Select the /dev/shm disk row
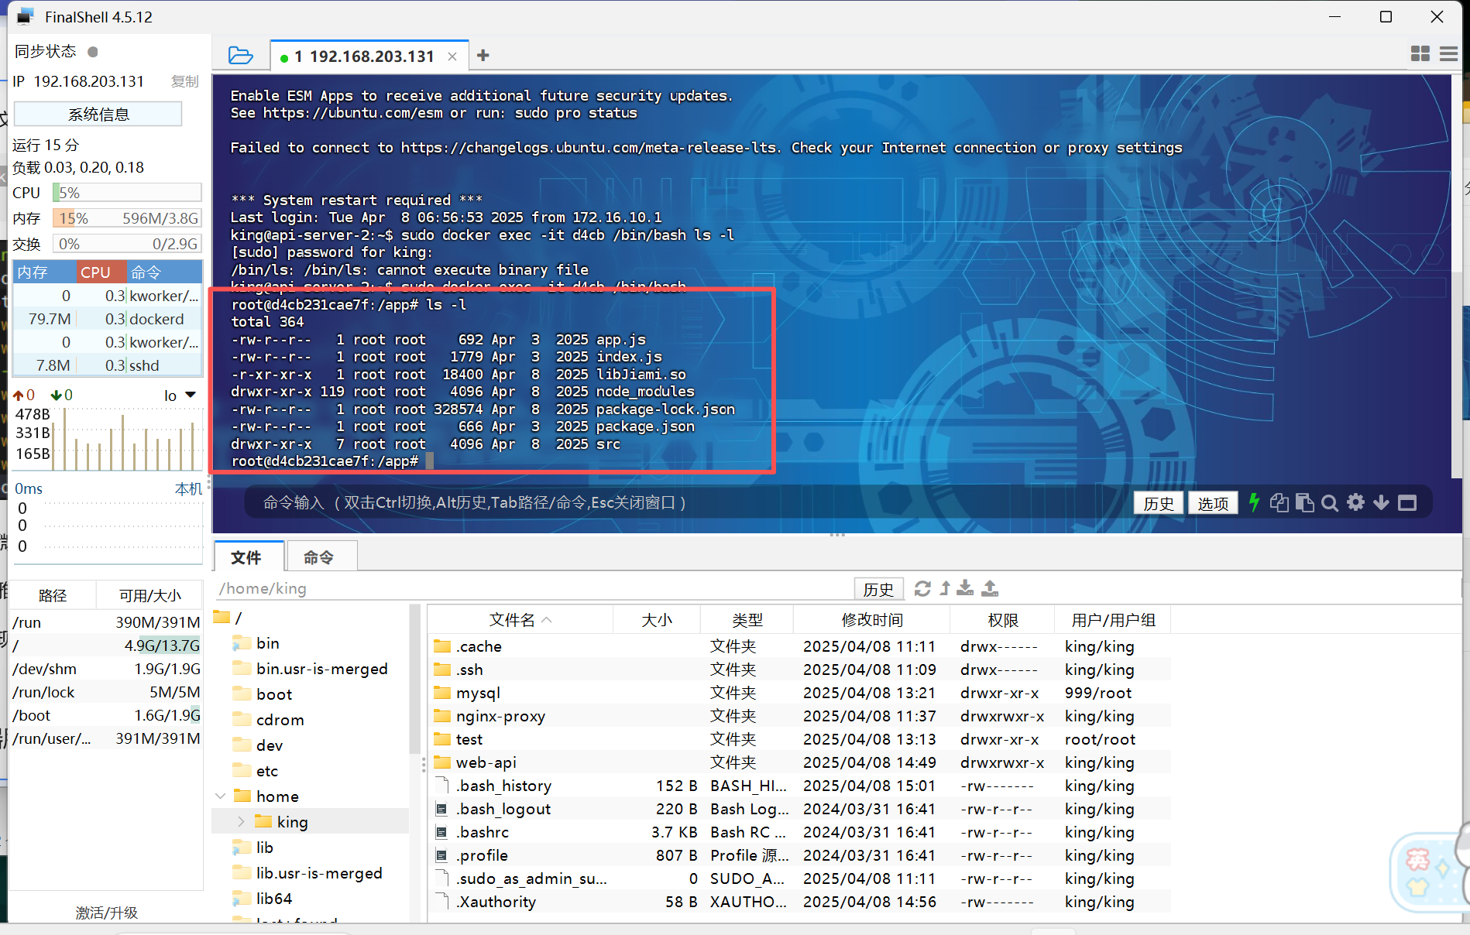The height and width of the screenshot is (935, 1470). [x=106, y=669]
